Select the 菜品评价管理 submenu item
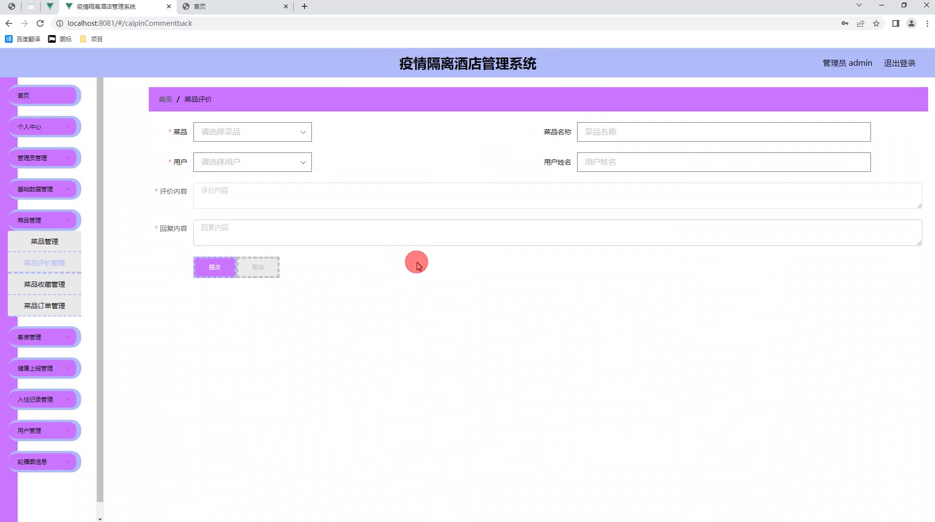Screen dimensions: 935x522 pos(44,263)
